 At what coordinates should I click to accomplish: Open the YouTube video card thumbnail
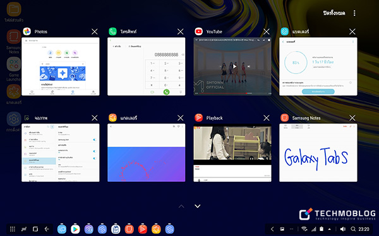point(232,67)
